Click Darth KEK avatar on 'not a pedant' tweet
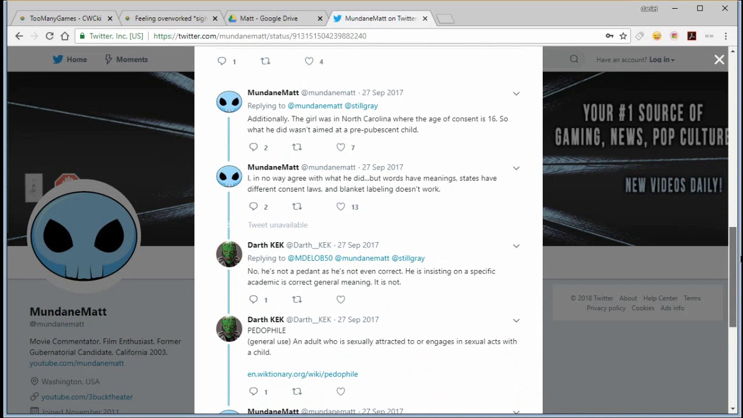Image resolution: width=743 pixels, height=418 pixels. pos(229,254)
